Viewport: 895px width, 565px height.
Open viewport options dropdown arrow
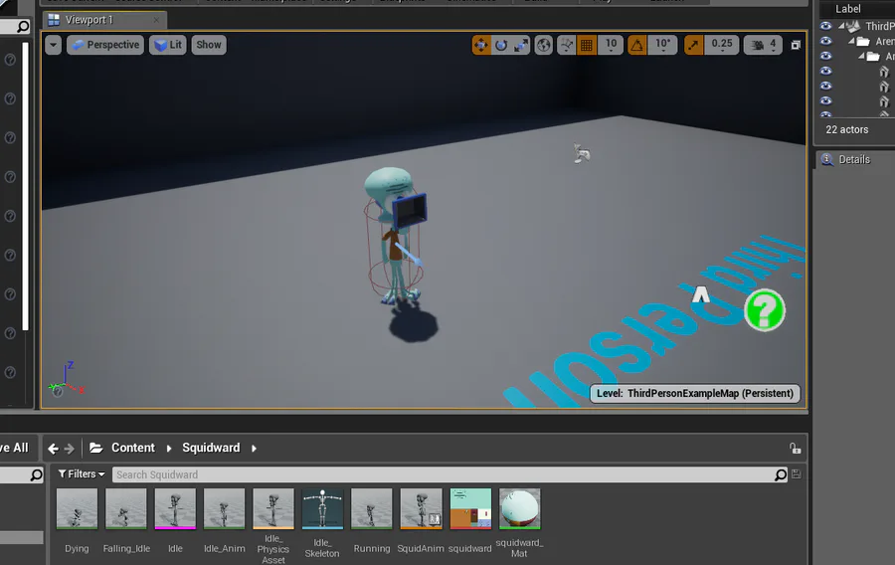53,45
